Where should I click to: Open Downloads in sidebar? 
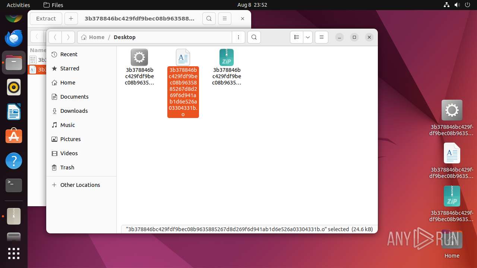[81, 111]
